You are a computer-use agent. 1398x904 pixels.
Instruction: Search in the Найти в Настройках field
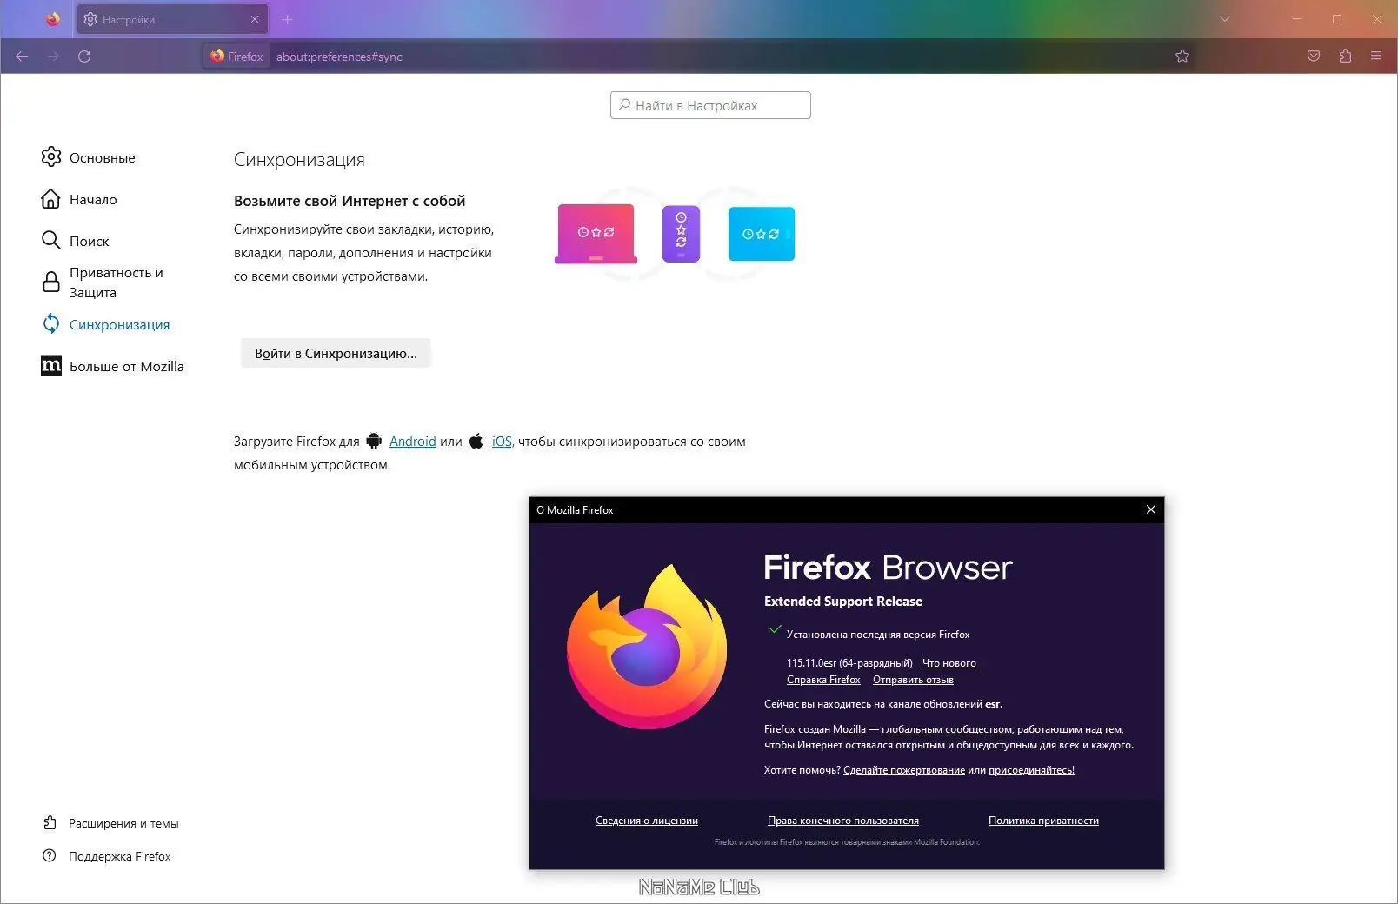[710, 105]
